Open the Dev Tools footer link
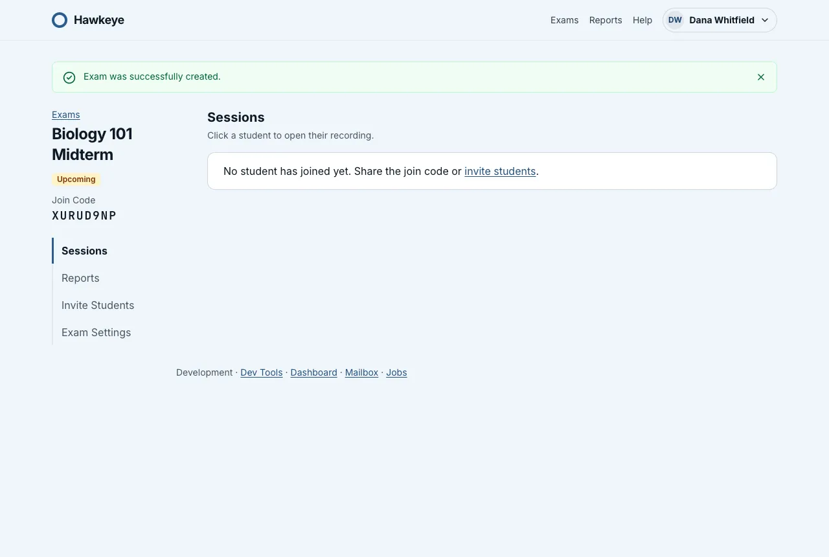Viewport: 829px width, 557px height. click(262, 372)
